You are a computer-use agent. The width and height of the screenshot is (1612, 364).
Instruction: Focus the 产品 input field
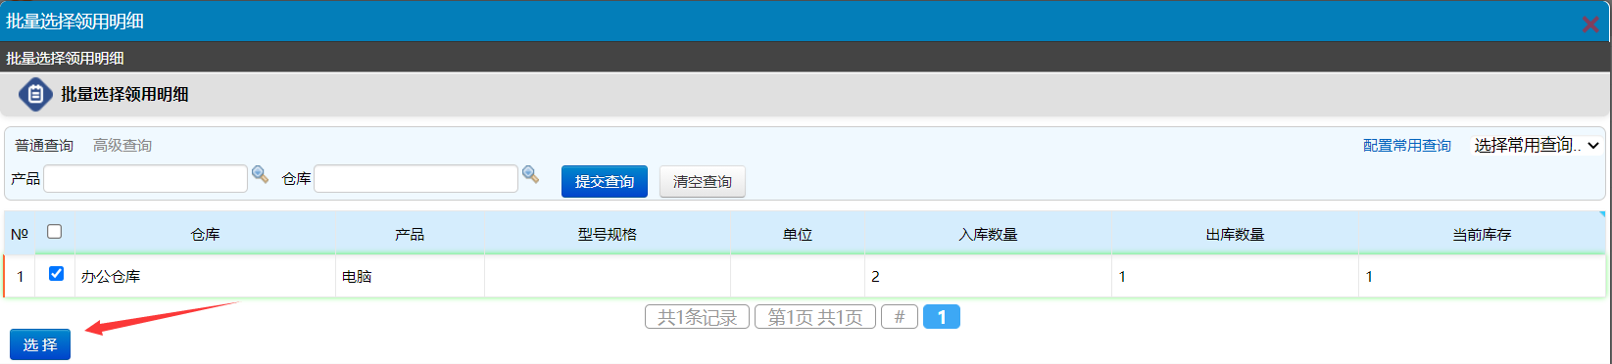[145, 178]
